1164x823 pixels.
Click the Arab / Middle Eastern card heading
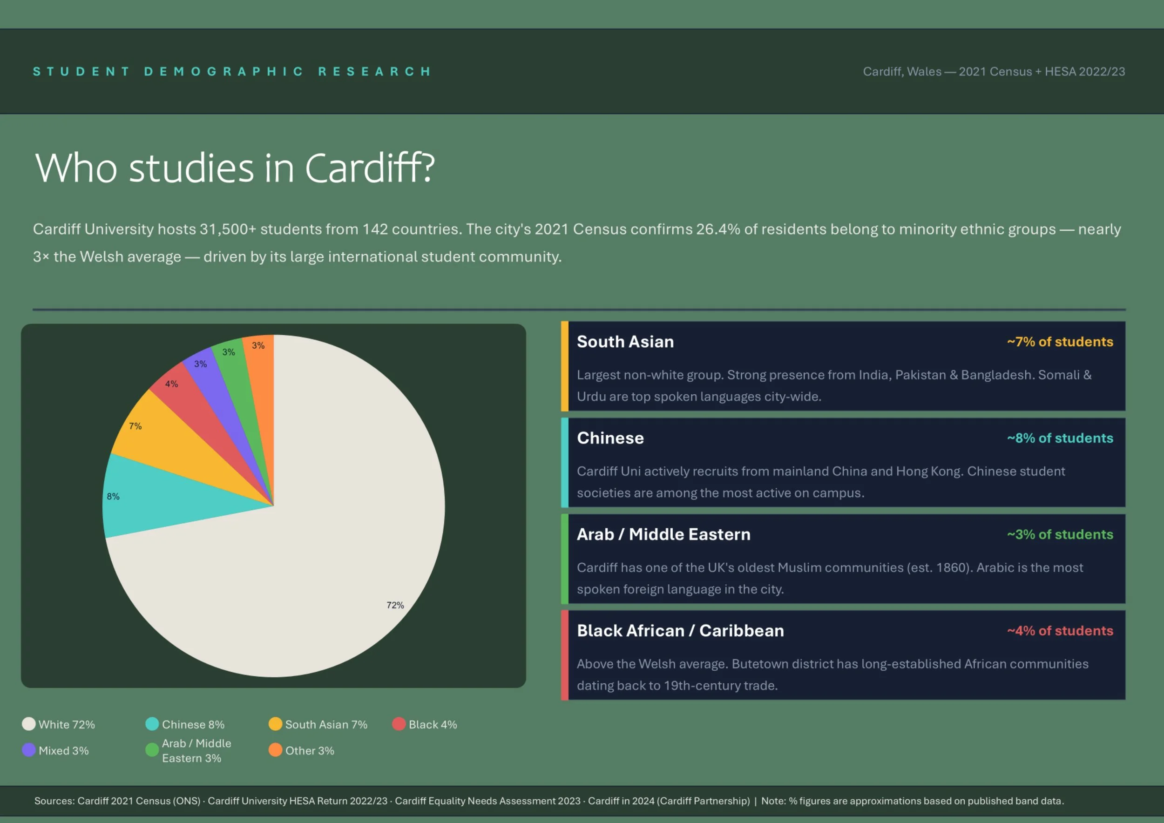coord(663,534)
